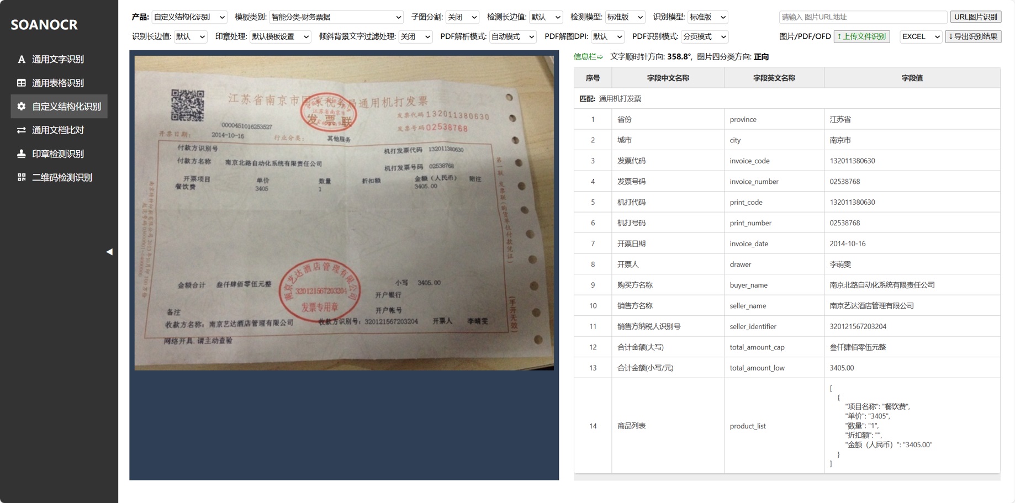Open 通用文字识别 menu item
This screenshot has height=503, width=1015.
click(59, 59)
